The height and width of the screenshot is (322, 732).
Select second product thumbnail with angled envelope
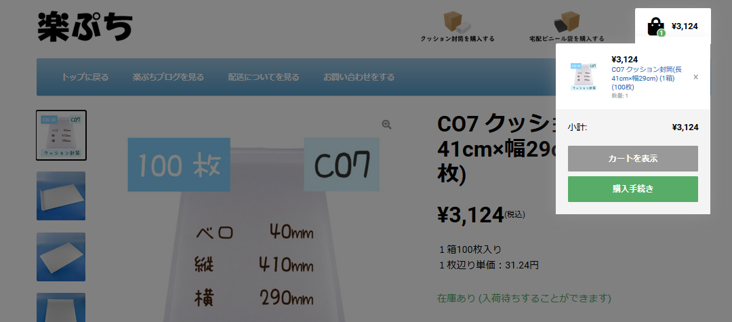coord(61,196)
